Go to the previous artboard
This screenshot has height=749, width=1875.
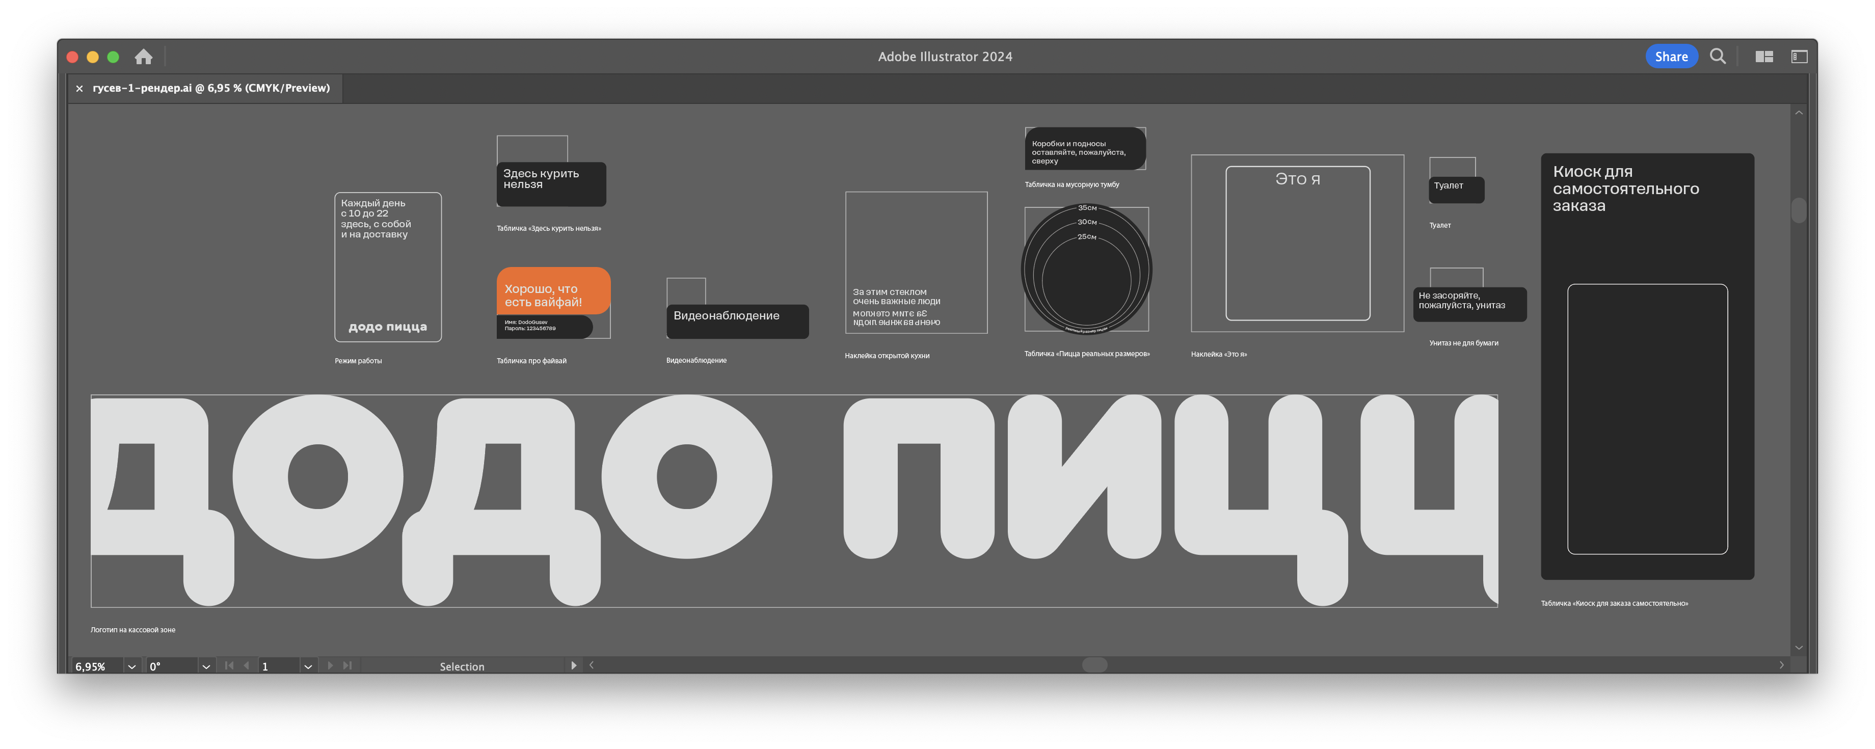(246, 665)
